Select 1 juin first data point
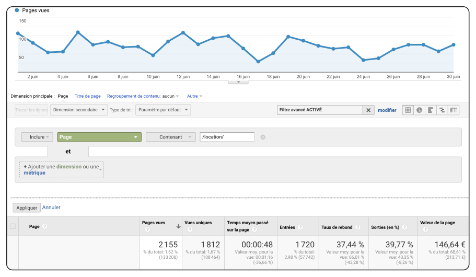The width and height of the screenshot is (476, 277). click(18, 33)
